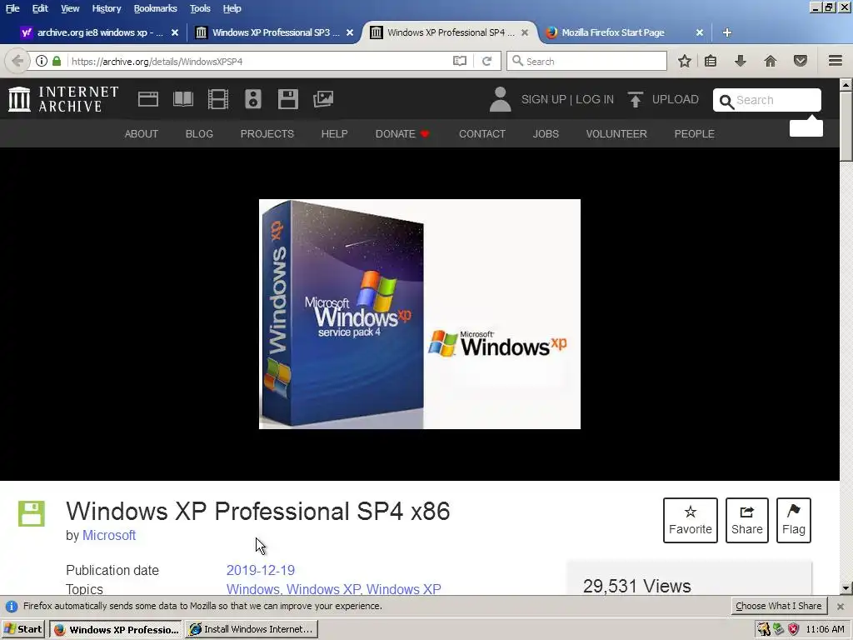The image size is (853, 640).
Task: Click the page scrollbar down arrow
Action: [x=846, y=587]
